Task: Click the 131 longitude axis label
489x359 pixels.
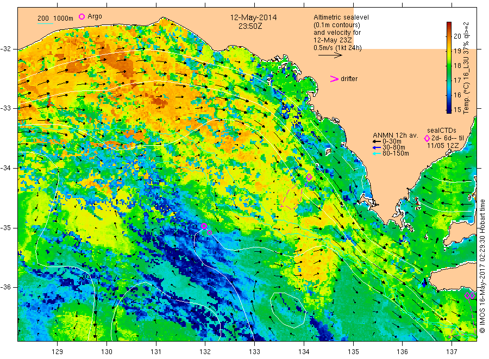Action: [156, 352]
